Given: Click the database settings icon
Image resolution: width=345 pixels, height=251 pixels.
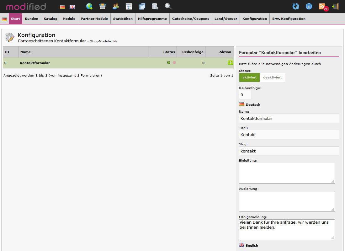Looking at the screenshot, I should click(155, 6).
